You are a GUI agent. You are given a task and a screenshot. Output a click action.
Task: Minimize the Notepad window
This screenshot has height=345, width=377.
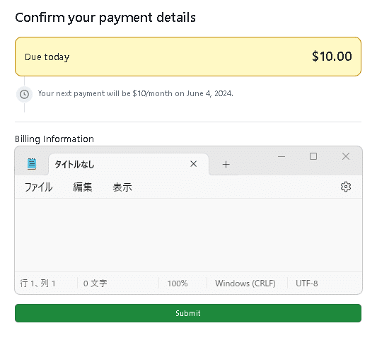click(x=282, y=157)
